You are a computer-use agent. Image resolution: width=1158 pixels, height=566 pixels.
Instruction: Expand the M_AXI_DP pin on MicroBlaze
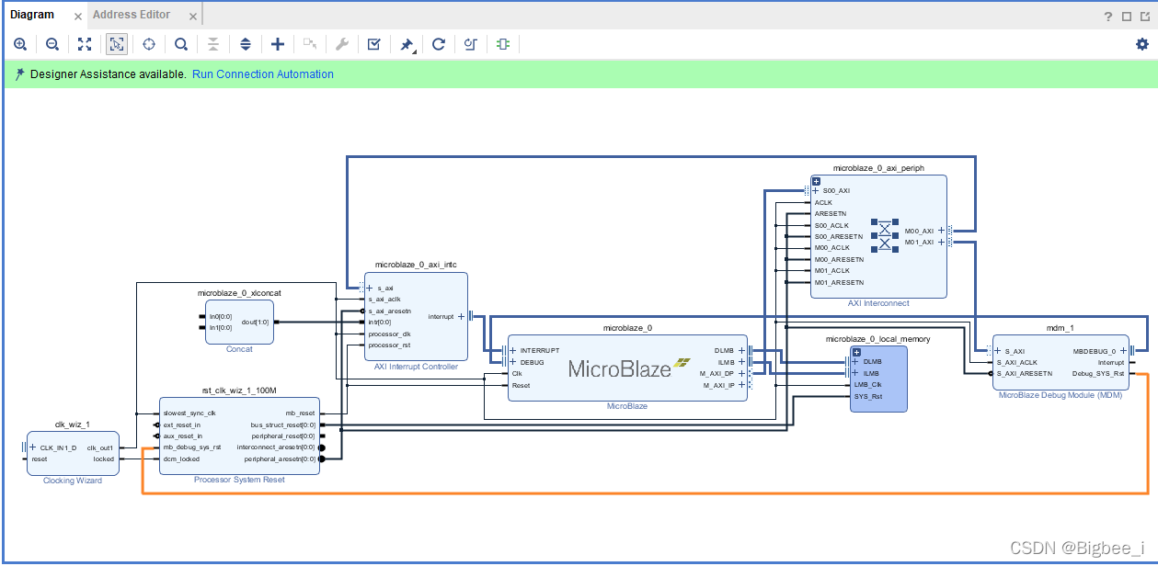[741, 373]
